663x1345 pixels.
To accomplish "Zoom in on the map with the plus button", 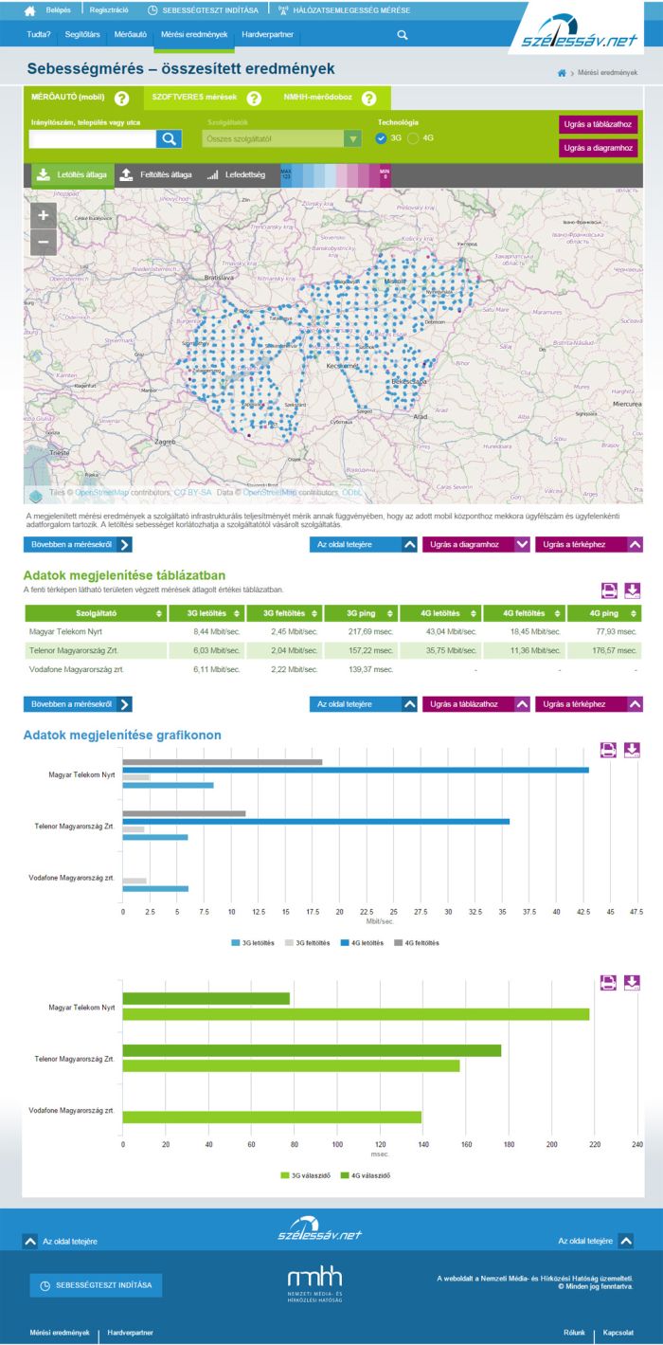I will (x=43, y=215).
